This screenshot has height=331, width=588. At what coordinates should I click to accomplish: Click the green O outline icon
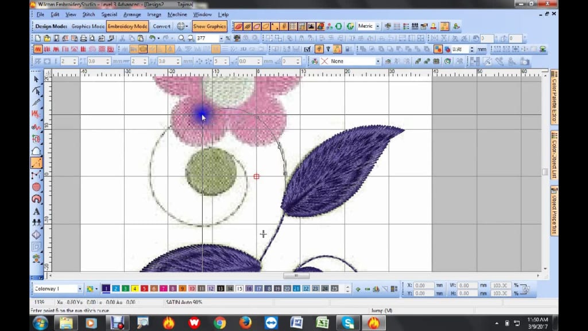pyautogui.click(x=339, y=26)
